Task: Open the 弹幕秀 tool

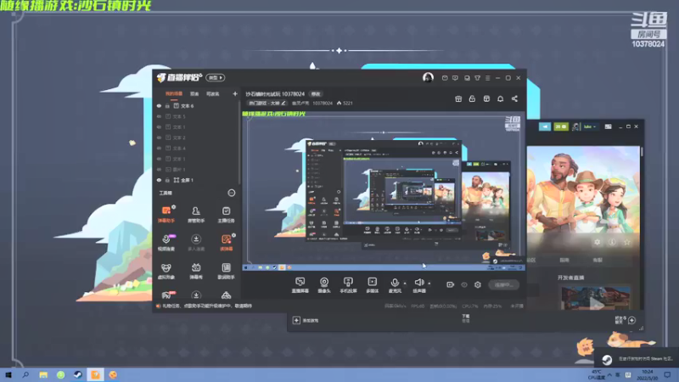Action: click(x=196, y=271)
